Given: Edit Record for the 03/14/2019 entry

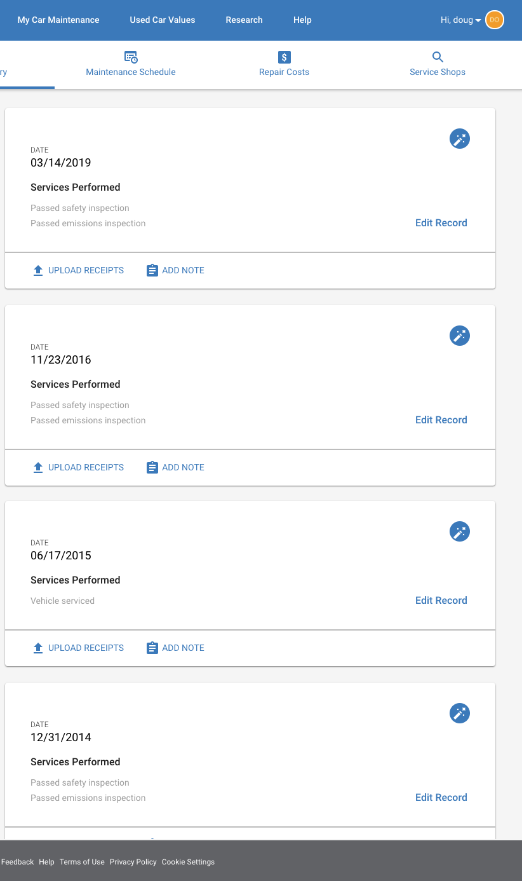Looking at the screenshot, I should coord(441,222).
